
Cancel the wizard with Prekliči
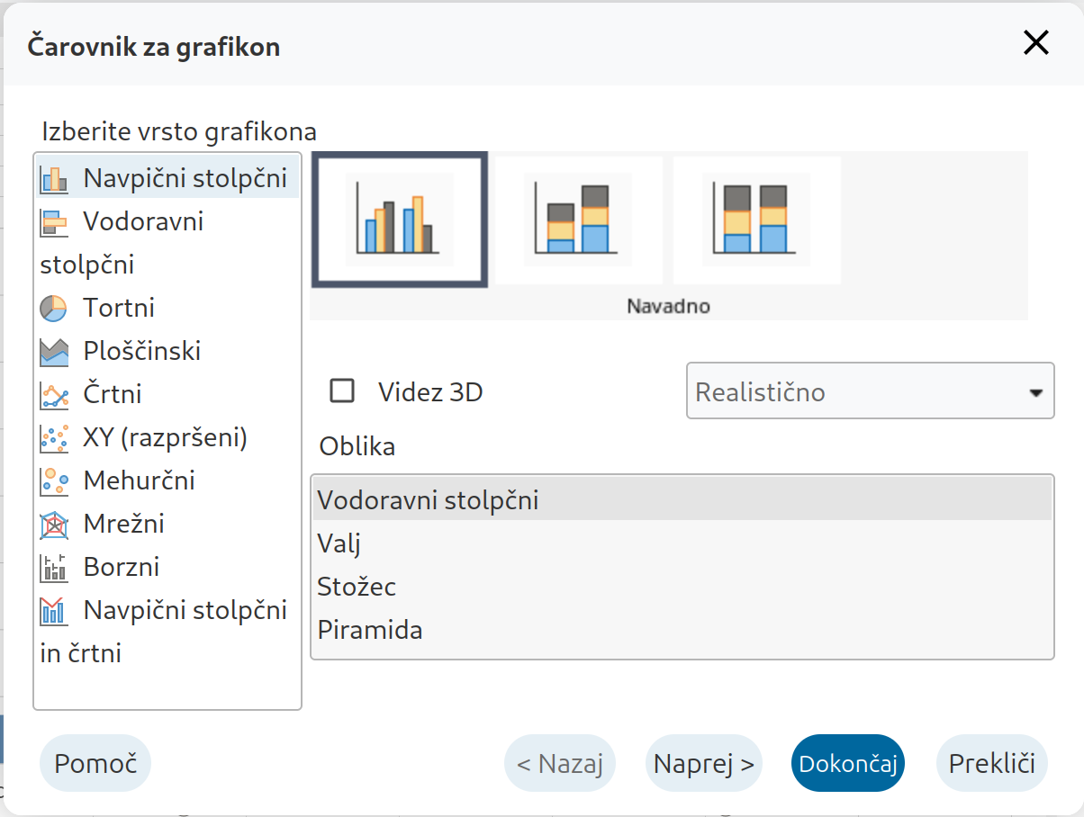[992, 763]
